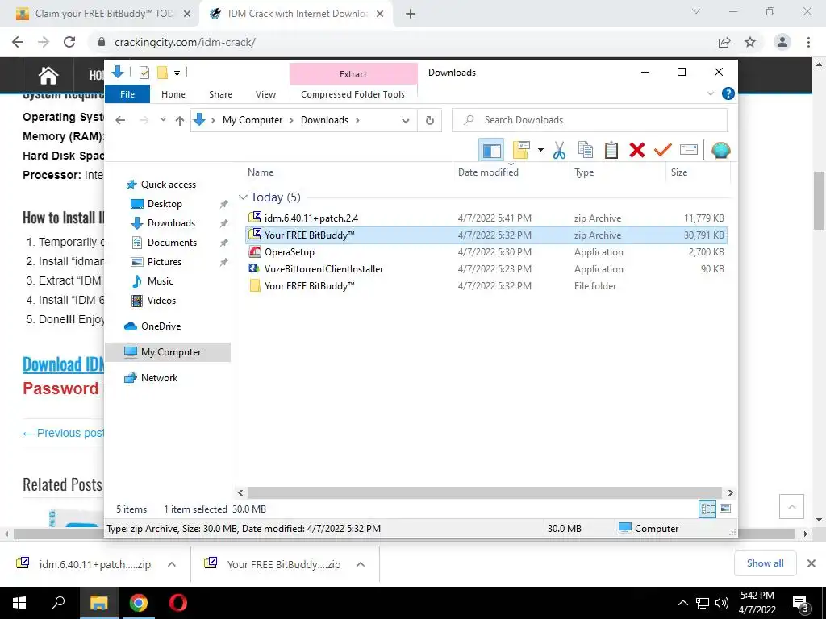This screenshot has width=826, height=619.
Task: Click My Computer in the address path
Action: (252, 120)
